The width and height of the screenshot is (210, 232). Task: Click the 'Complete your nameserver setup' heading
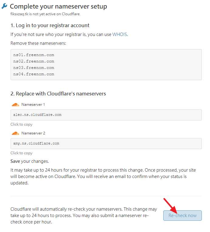click(x=59, y=6)
